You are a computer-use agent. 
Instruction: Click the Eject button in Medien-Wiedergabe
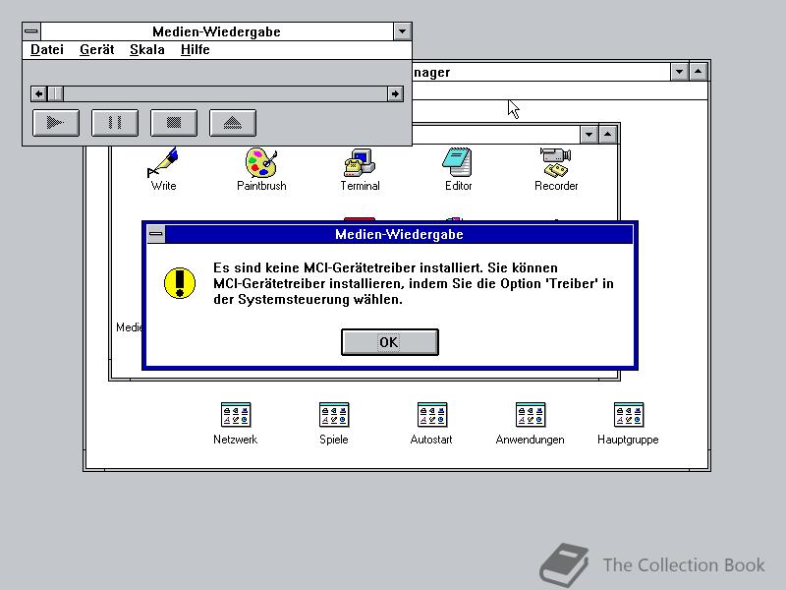click(233, 122)
